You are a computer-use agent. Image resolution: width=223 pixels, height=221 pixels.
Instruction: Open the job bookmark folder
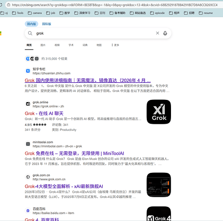(51, 13)
